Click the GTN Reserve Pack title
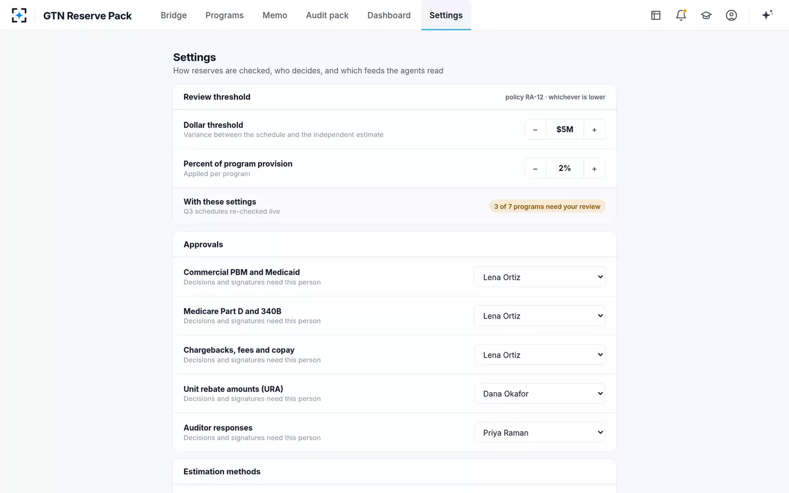 click(88, 16)
